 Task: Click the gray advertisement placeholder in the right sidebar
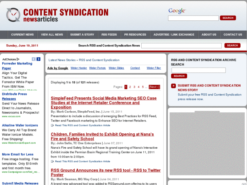pyautogui.click(x=207, y=143)
